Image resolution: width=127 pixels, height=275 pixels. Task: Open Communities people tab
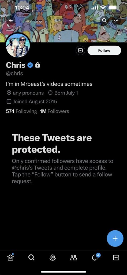pyautogui.click(x=74, y=257)
